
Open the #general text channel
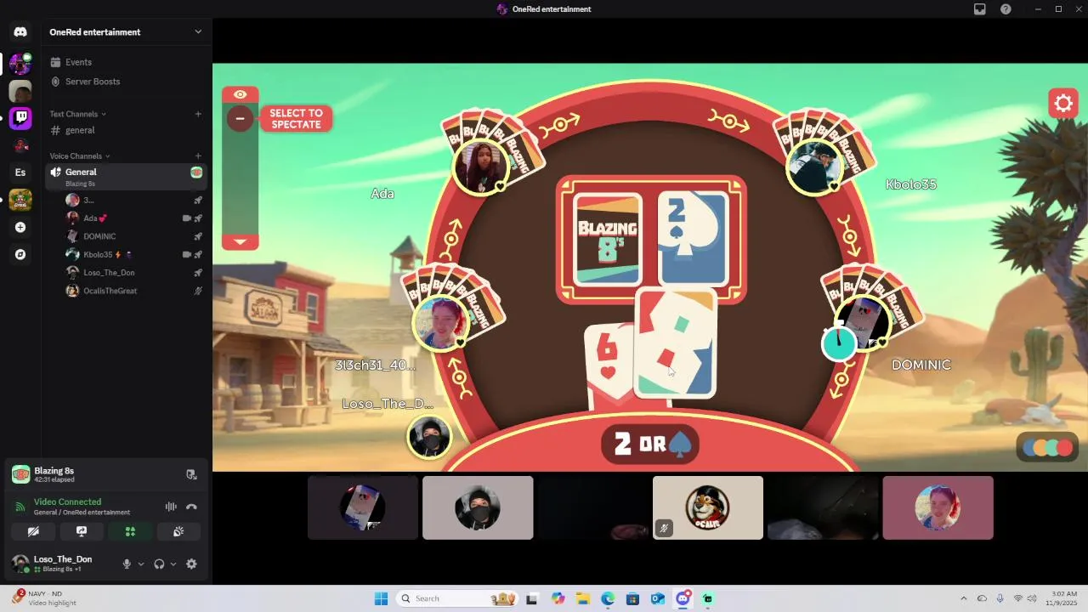pos(126,130)
